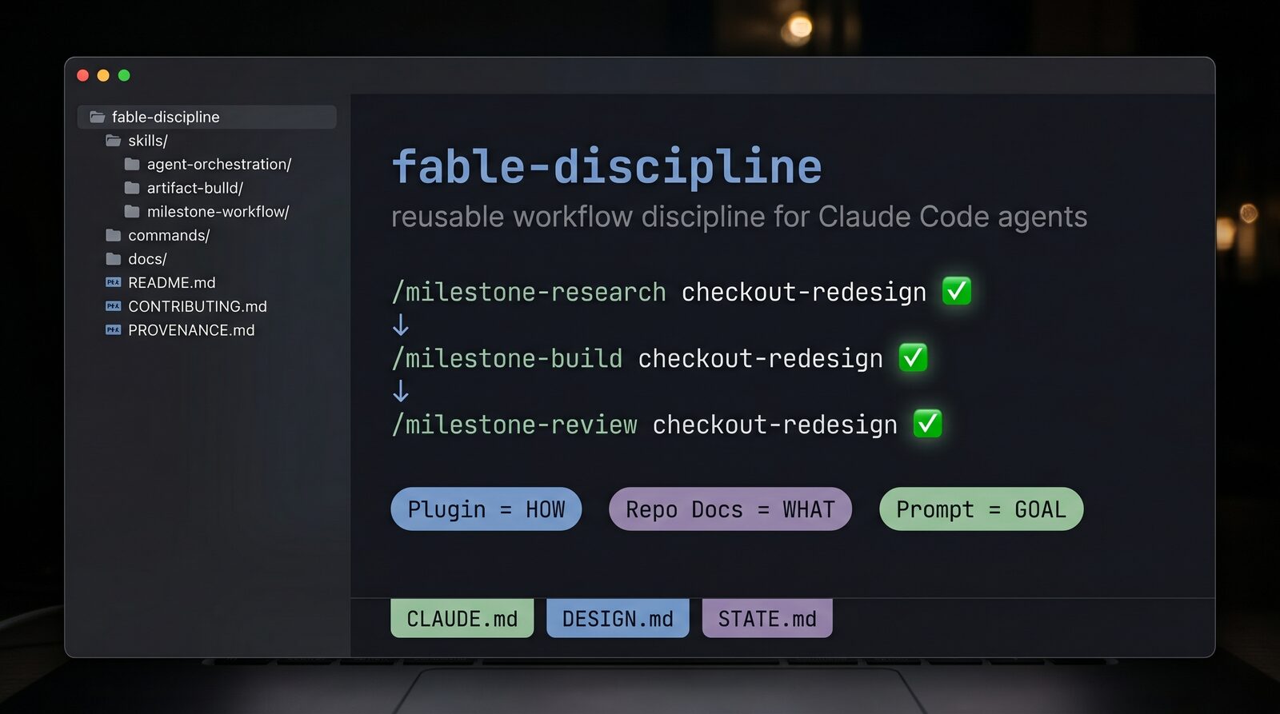Click checkout-redesign argument on milestone-research line
1280x714 pixels.
click(804, 293)
